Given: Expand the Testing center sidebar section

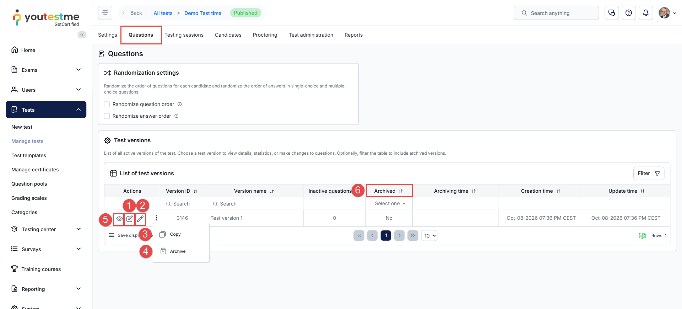Looking at the screenshot, I should point(46,229).
